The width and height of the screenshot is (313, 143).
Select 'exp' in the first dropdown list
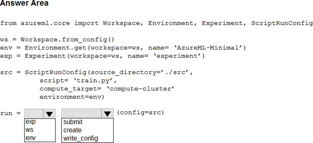[x=31, y=122]
